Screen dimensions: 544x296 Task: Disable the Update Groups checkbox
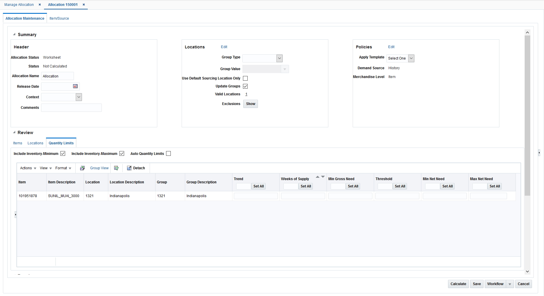[246, 86]
